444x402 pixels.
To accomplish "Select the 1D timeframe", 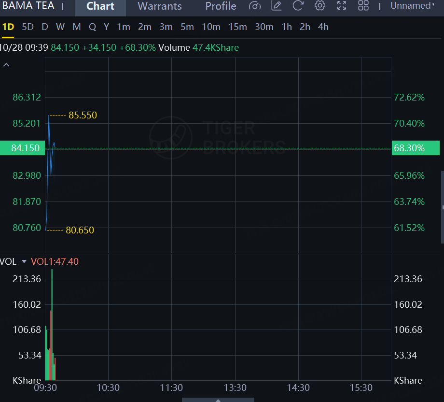I will pos(8,27).
